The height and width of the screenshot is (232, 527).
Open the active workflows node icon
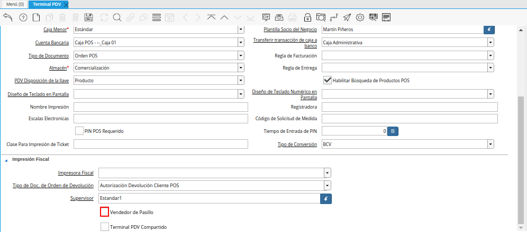pyautogui.click(x=334, y=17)
